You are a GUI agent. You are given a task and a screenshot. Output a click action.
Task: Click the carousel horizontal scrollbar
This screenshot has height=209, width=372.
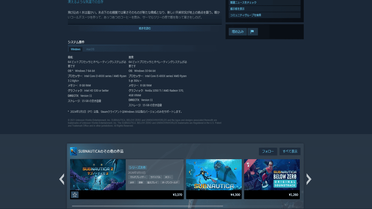[147, 206]
